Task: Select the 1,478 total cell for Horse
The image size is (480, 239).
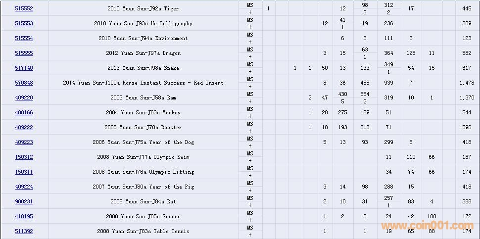Action: pyautogui.click(x=466, y=83)
